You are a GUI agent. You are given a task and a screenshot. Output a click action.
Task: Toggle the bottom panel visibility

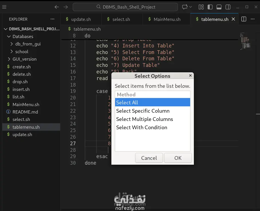tap(219, 7)
